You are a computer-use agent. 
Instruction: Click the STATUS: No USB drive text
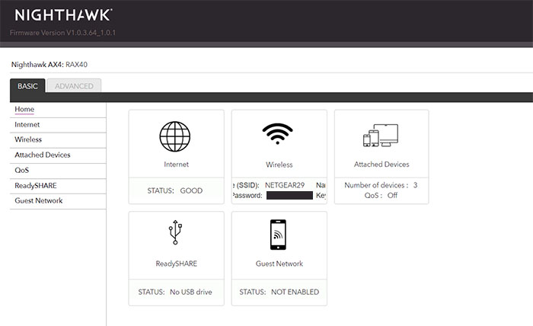(x=175, y=292)
